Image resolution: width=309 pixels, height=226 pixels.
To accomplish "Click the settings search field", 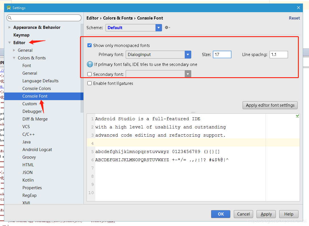I will (x=44, y=18).
